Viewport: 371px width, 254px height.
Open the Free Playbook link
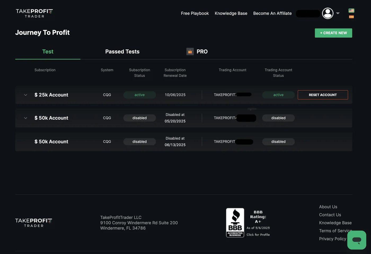(x=195, y=13)
